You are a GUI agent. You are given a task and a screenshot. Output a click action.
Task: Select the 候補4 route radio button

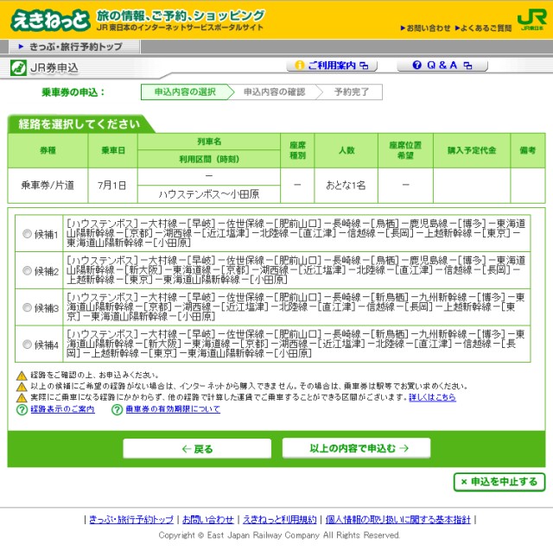point(27,345)
